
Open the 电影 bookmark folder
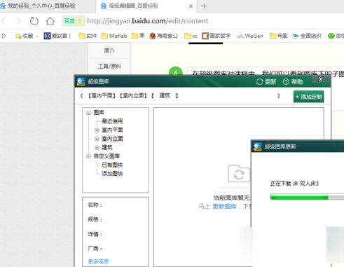coord(279,36)
